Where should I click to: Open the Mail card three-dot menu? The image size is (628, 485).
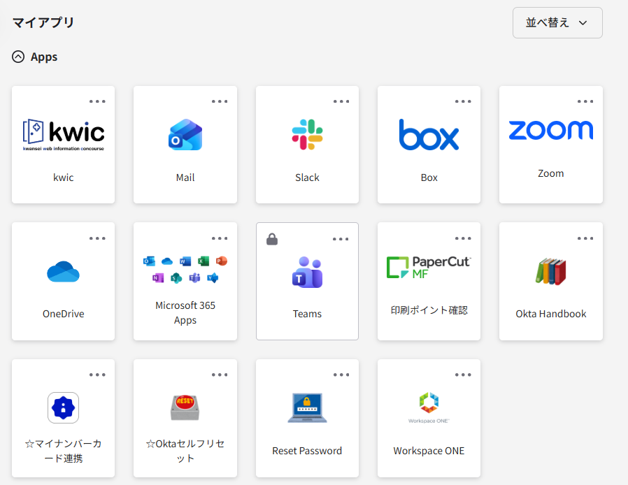point(220,101)
